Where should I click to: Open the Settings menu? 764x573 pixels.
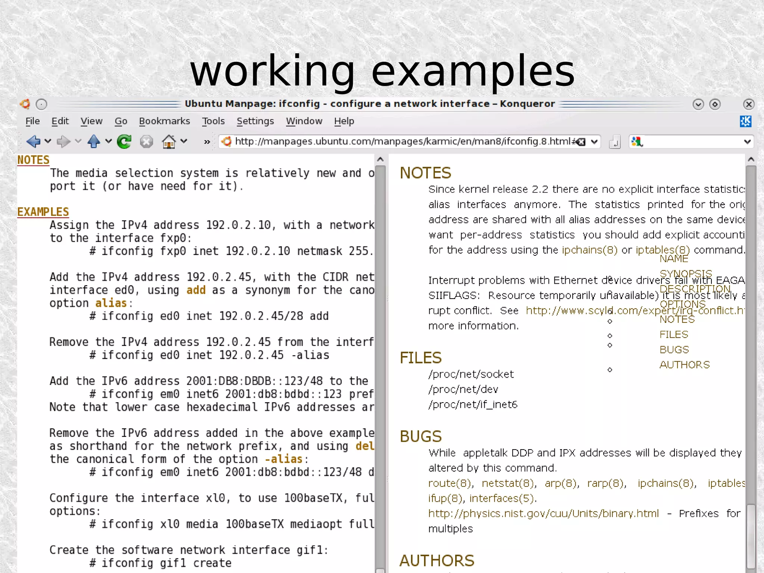click(x=255, y=121)
